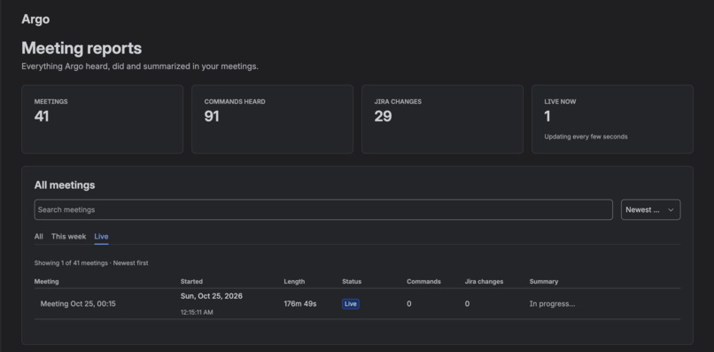Screen dimensions: 714x352
Task: Click the Meeting column header
Action: click(46, 281)
